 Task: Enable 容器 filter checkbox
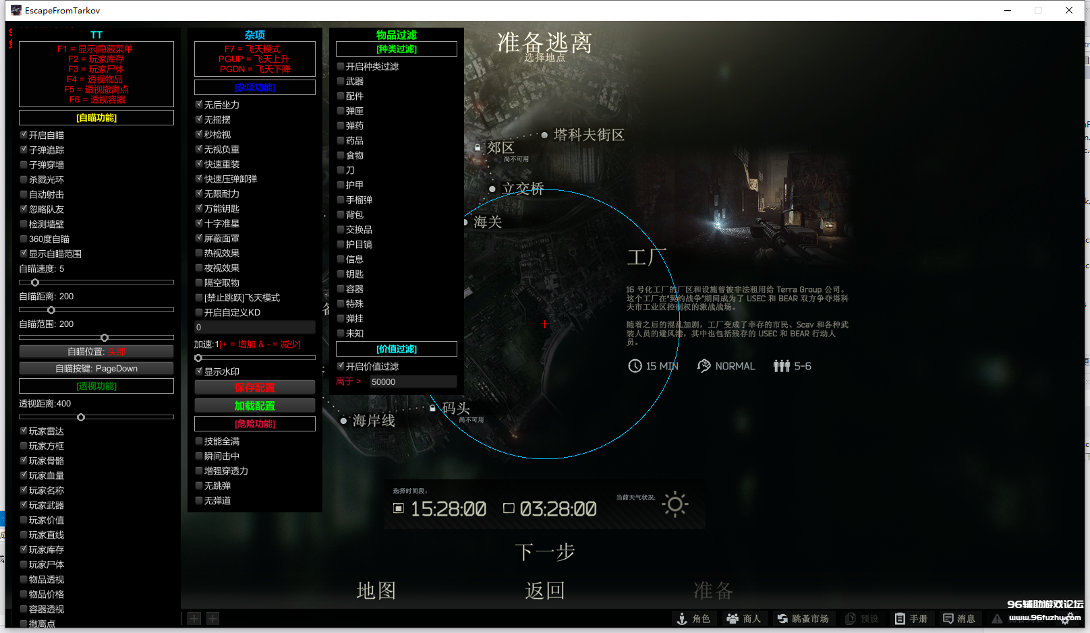pos(341,289)
